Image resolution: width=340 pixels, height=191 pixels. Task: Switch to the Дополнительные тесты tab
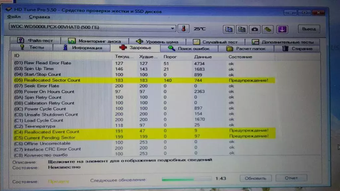point(283,42)
